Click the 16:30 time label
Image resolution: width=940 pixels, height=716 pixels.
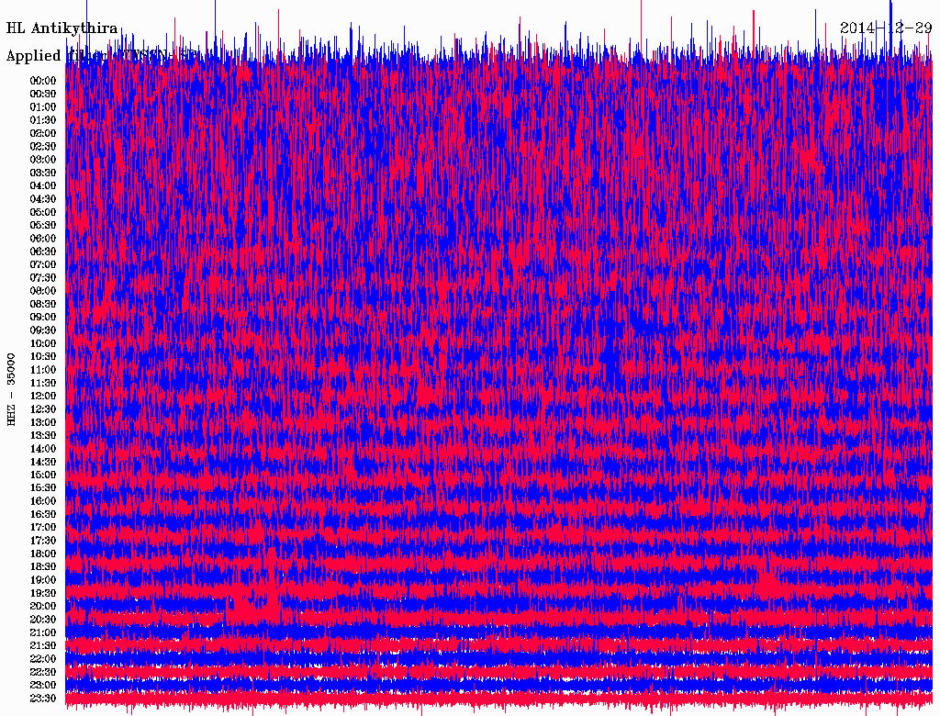pyautogui.click(x=43, y=514)
